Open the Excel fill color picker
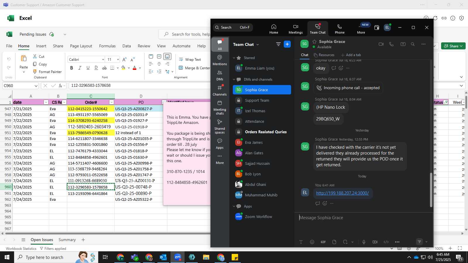Image resolution: width=468 pixels, height=263 pixels. click(123, 68)
